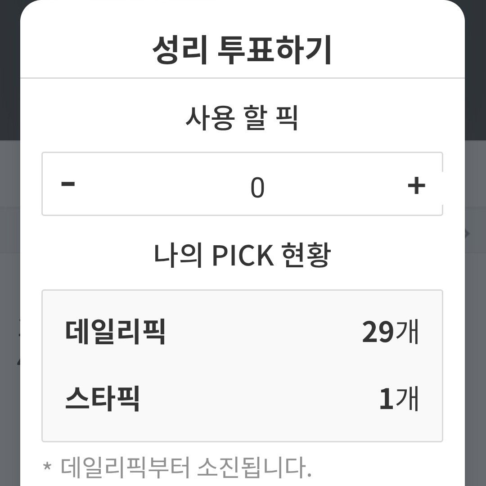486x486 pixels.
Task: Click dimmed backdrop right of PICK status box
Action: pos(475,360)
